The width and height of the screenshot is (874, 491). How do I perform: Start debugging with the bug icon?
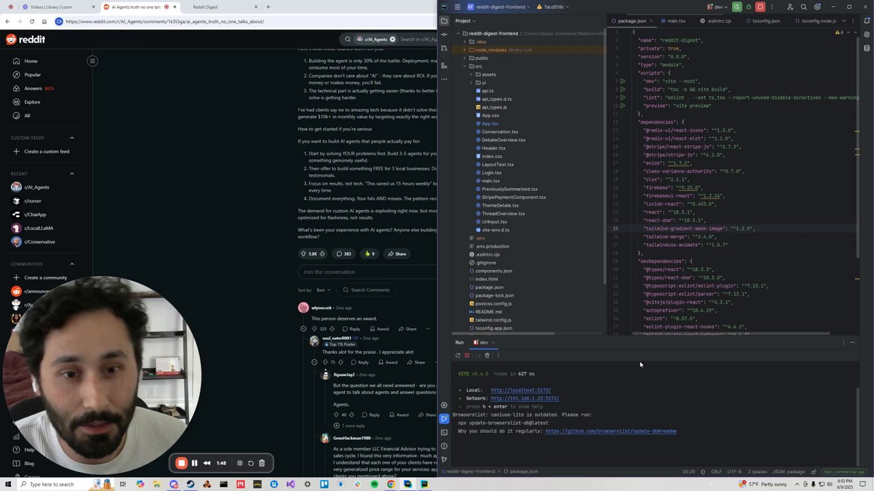[x=748, y=7]
